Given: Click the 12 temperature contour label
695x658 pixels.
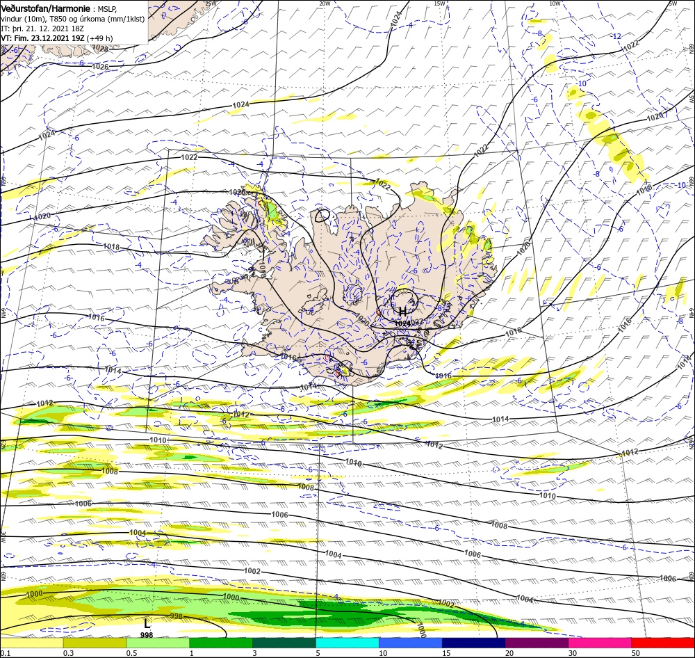Looking at the screenshot, I should (x=617, y=36).
